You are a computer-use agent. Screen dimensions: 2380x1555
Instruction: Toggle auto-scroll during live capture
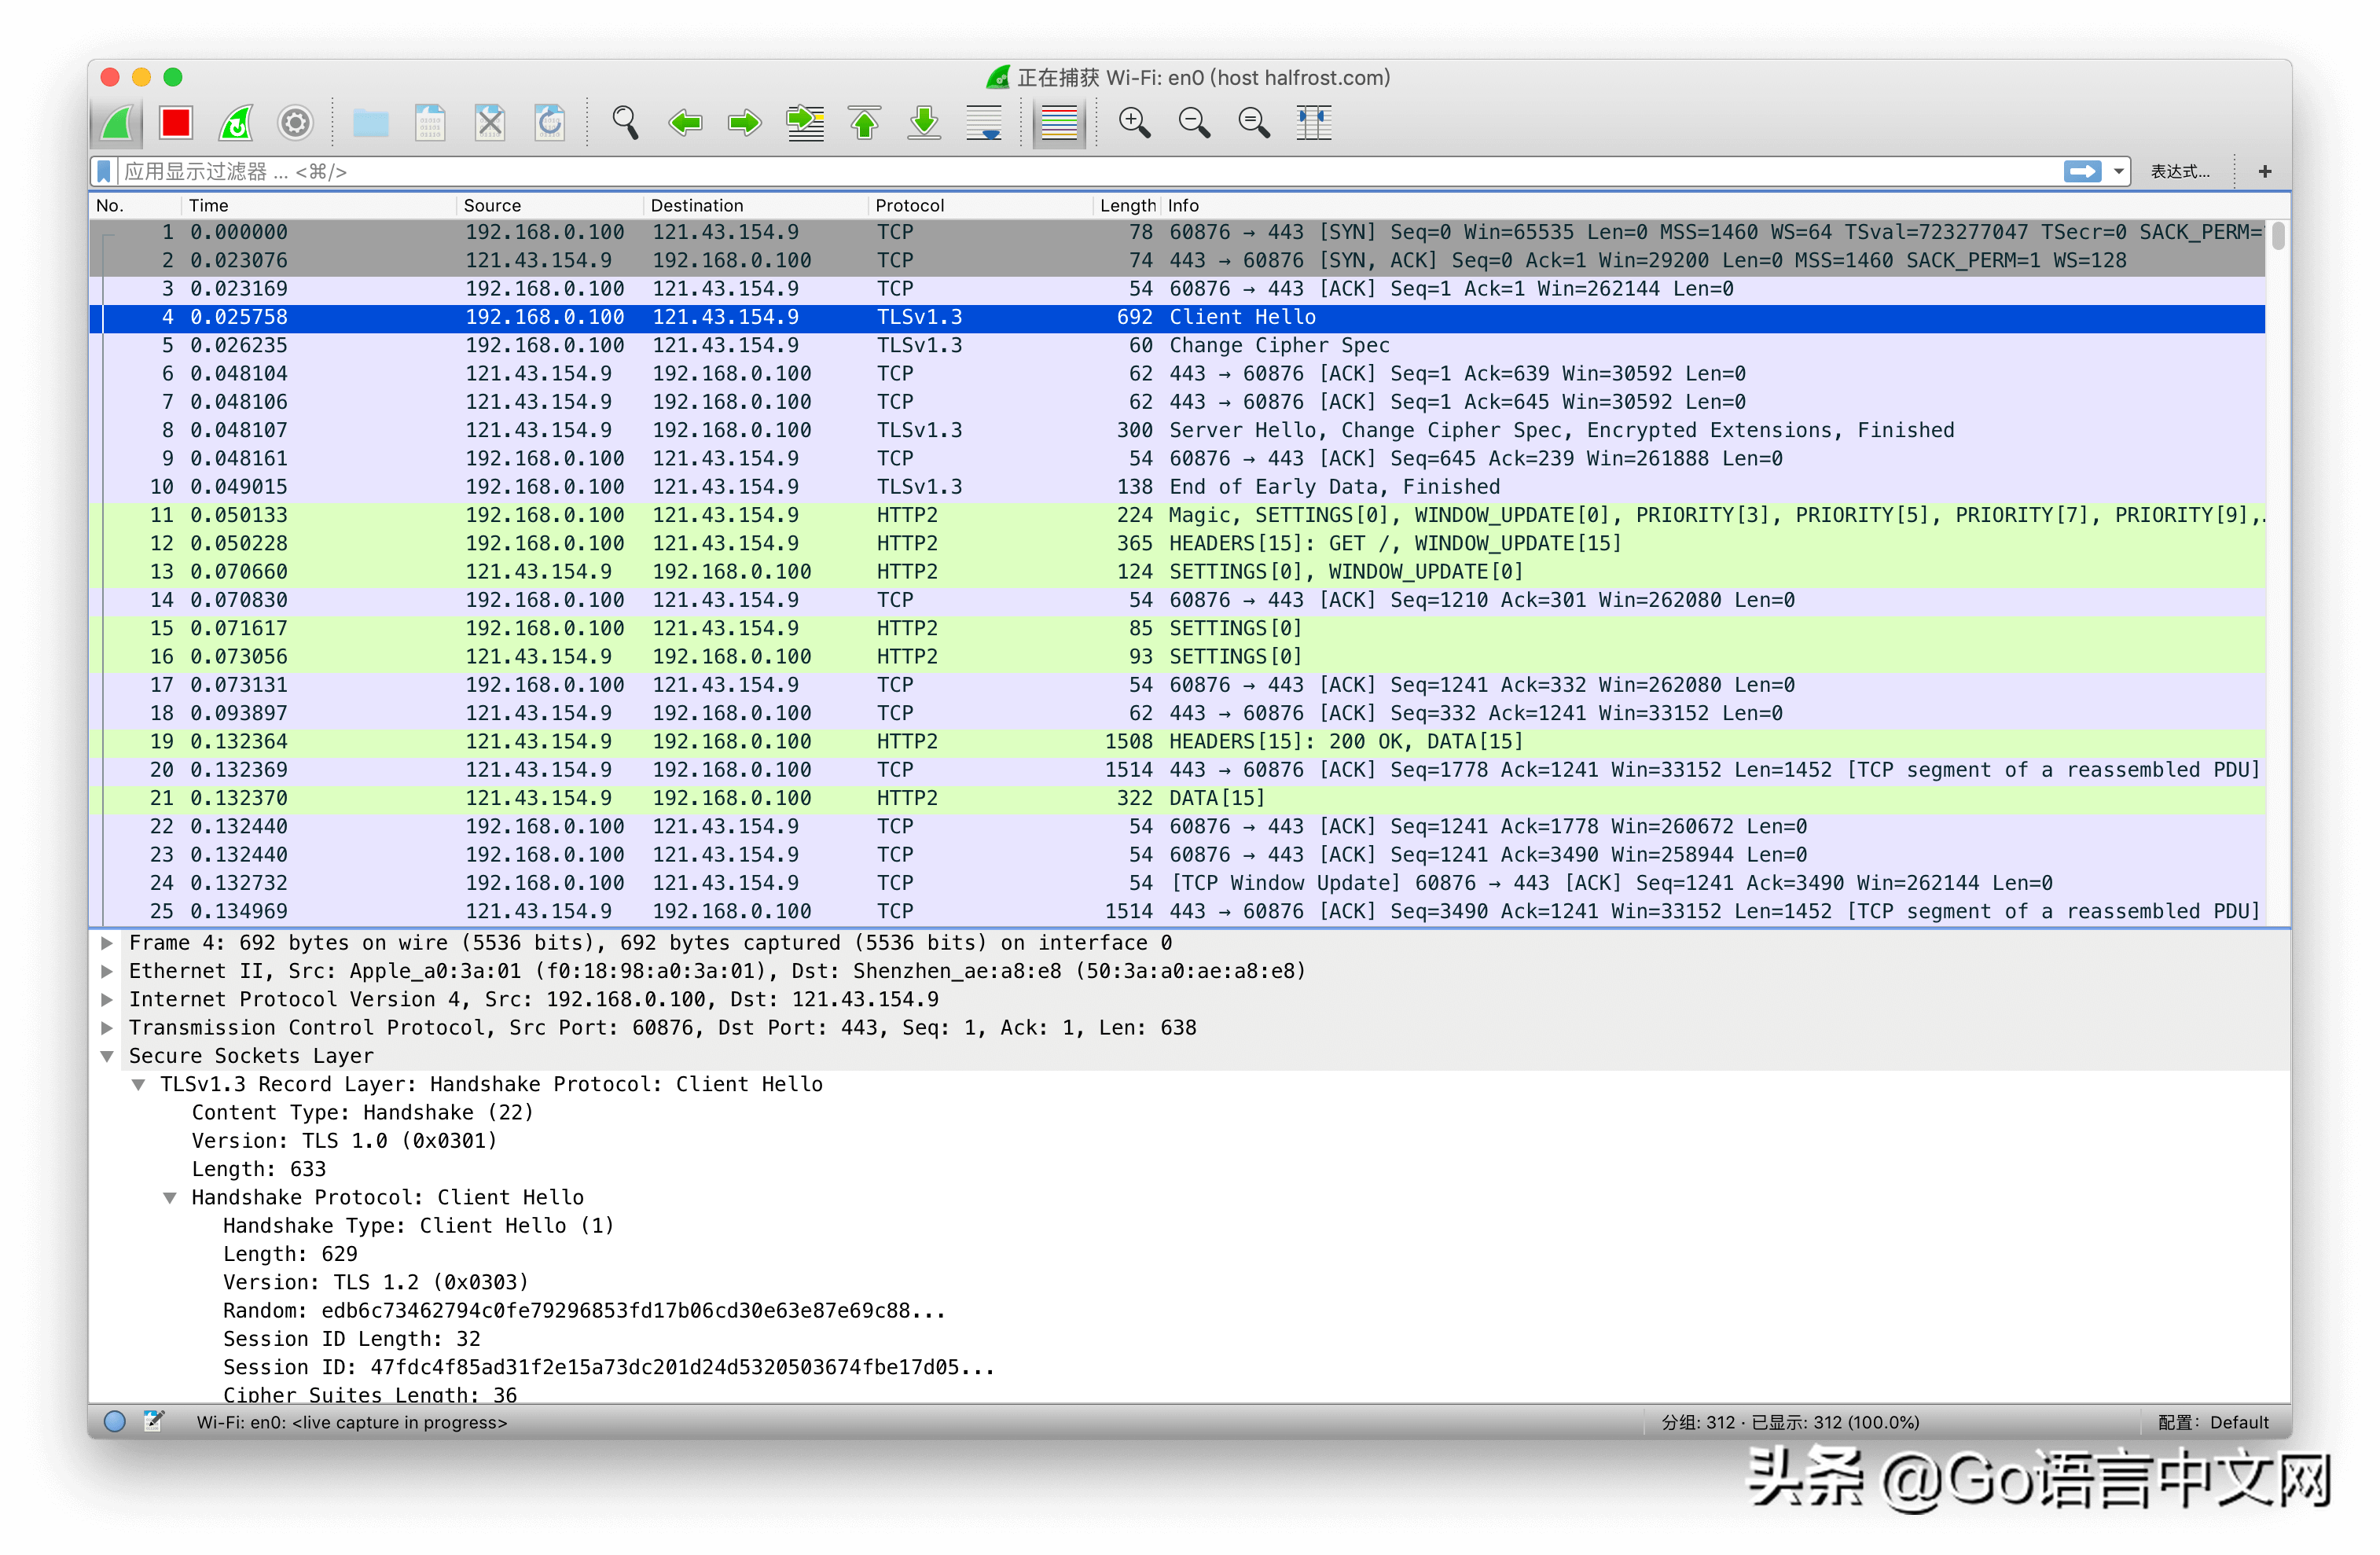tap(984, 123)
